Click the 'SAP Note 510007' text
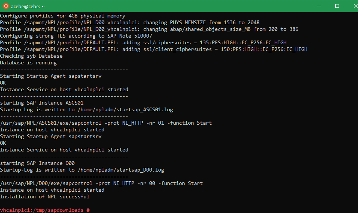Viewport: 358px width, 214px height. [x=130, y=36]
